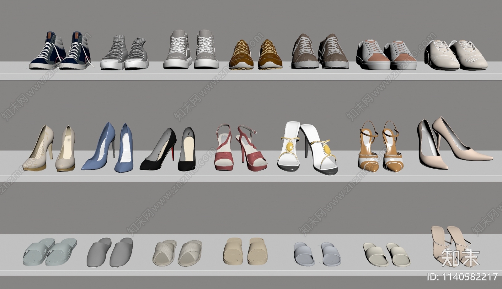Select the mustard brown low-top sneakers

coord(255,54)
